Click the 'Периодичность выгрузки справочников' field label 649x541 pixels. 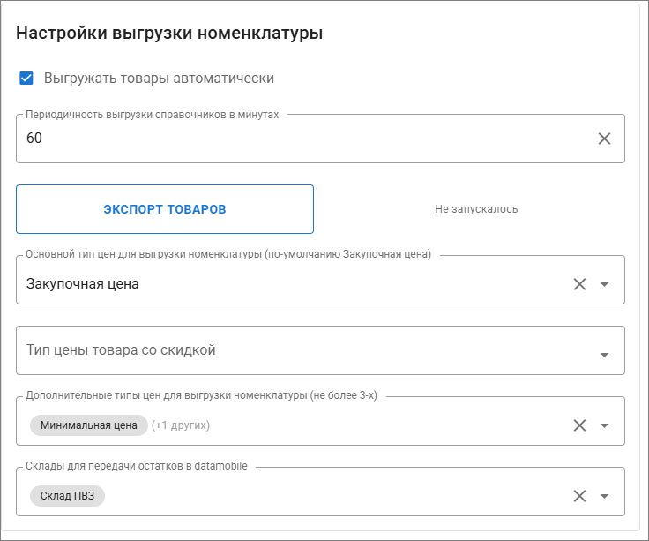click(152, 115)
